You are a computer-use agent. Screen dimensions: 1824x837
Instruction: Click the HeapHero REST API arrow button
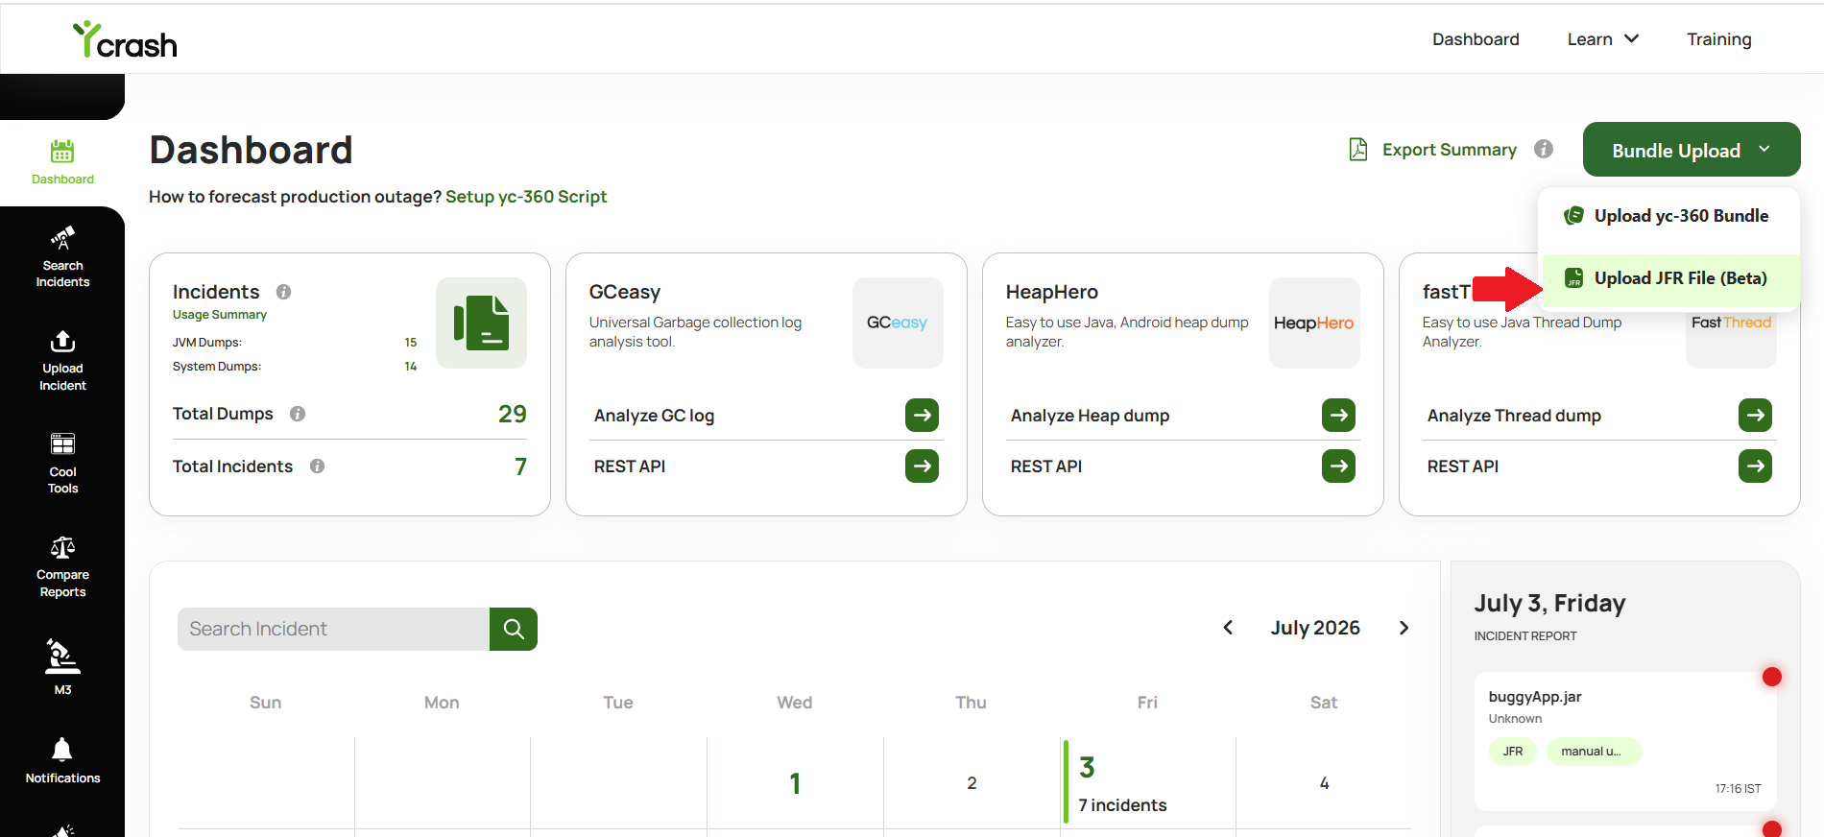[x=1338, y=466]
